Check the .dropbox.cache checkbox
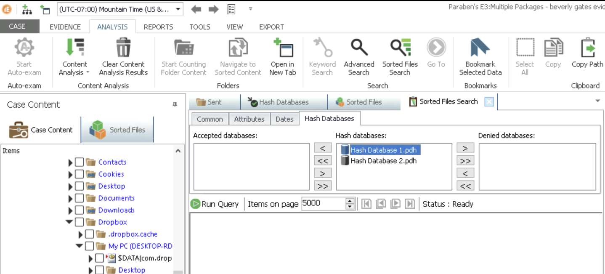Screen dimensions: 605x274 tap(89, 234)
